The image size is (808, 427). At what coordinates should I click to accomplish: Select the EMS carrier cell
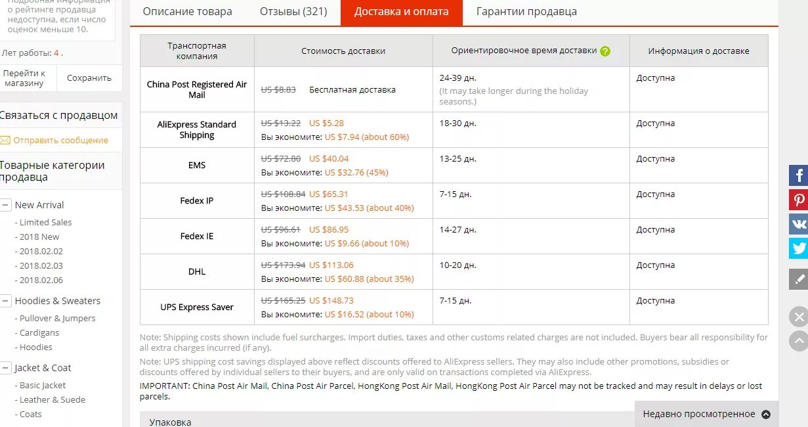coord(197,165)
